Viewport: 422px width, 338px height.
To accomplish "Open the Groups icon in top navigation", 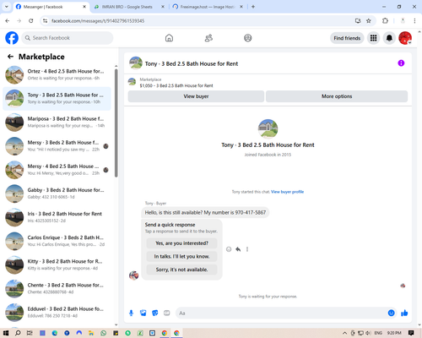I will (x=248, y=38).
